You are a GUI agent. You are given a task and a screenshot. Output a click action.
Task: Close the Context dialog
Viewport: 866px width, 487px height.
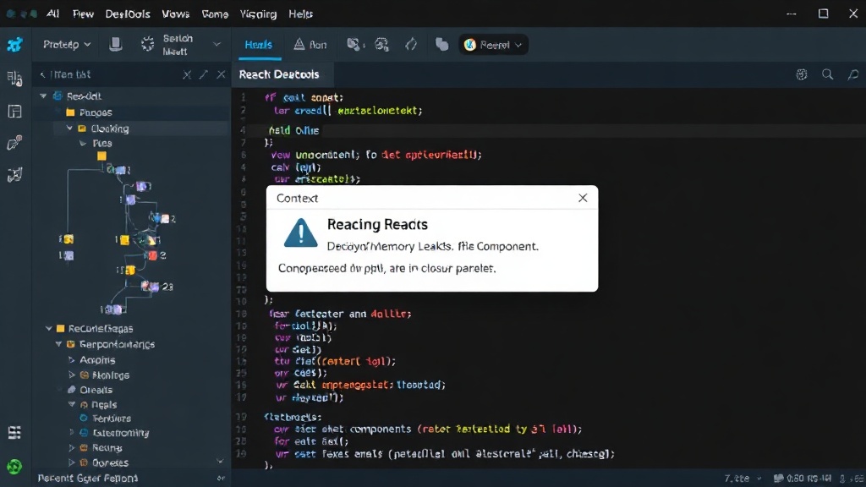pos(583,198)
